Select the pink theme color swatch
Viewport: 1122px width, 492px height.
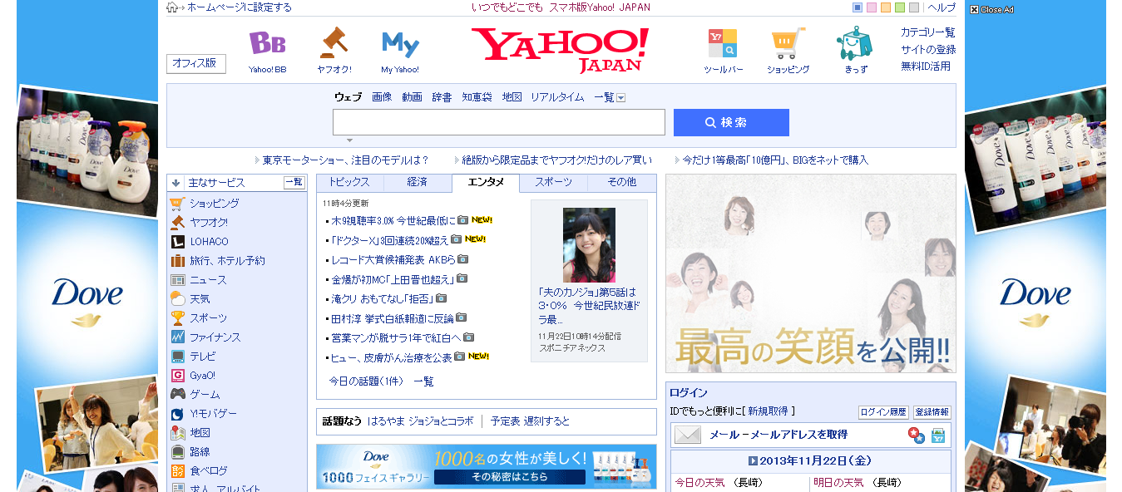point(872,7)
